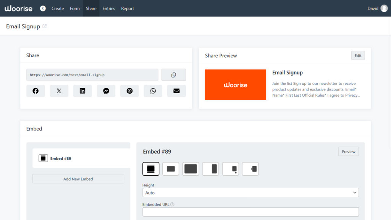Select the popup embed layout

pyautogui.click(x=171, y=169)
